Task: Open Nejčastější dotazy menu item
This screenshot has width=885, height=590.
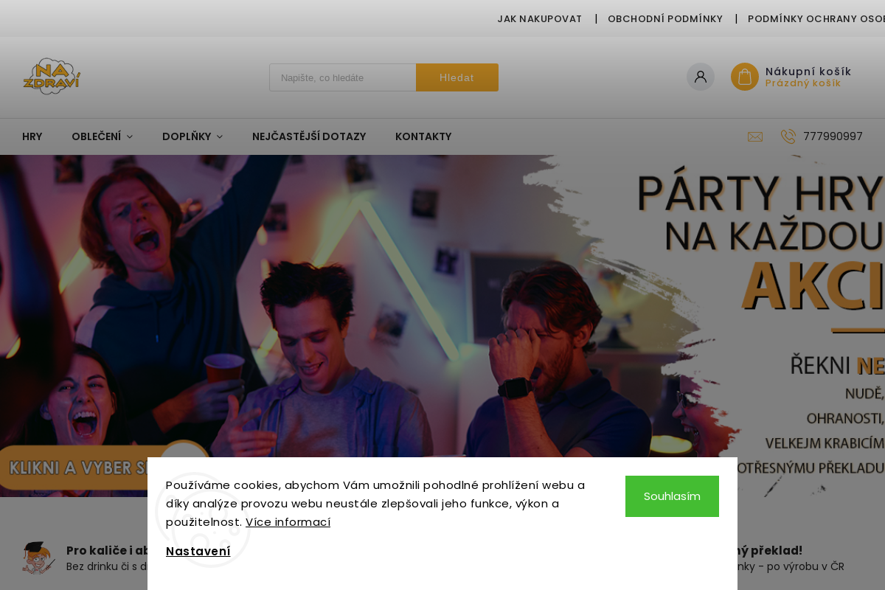Action: [309, 136]
